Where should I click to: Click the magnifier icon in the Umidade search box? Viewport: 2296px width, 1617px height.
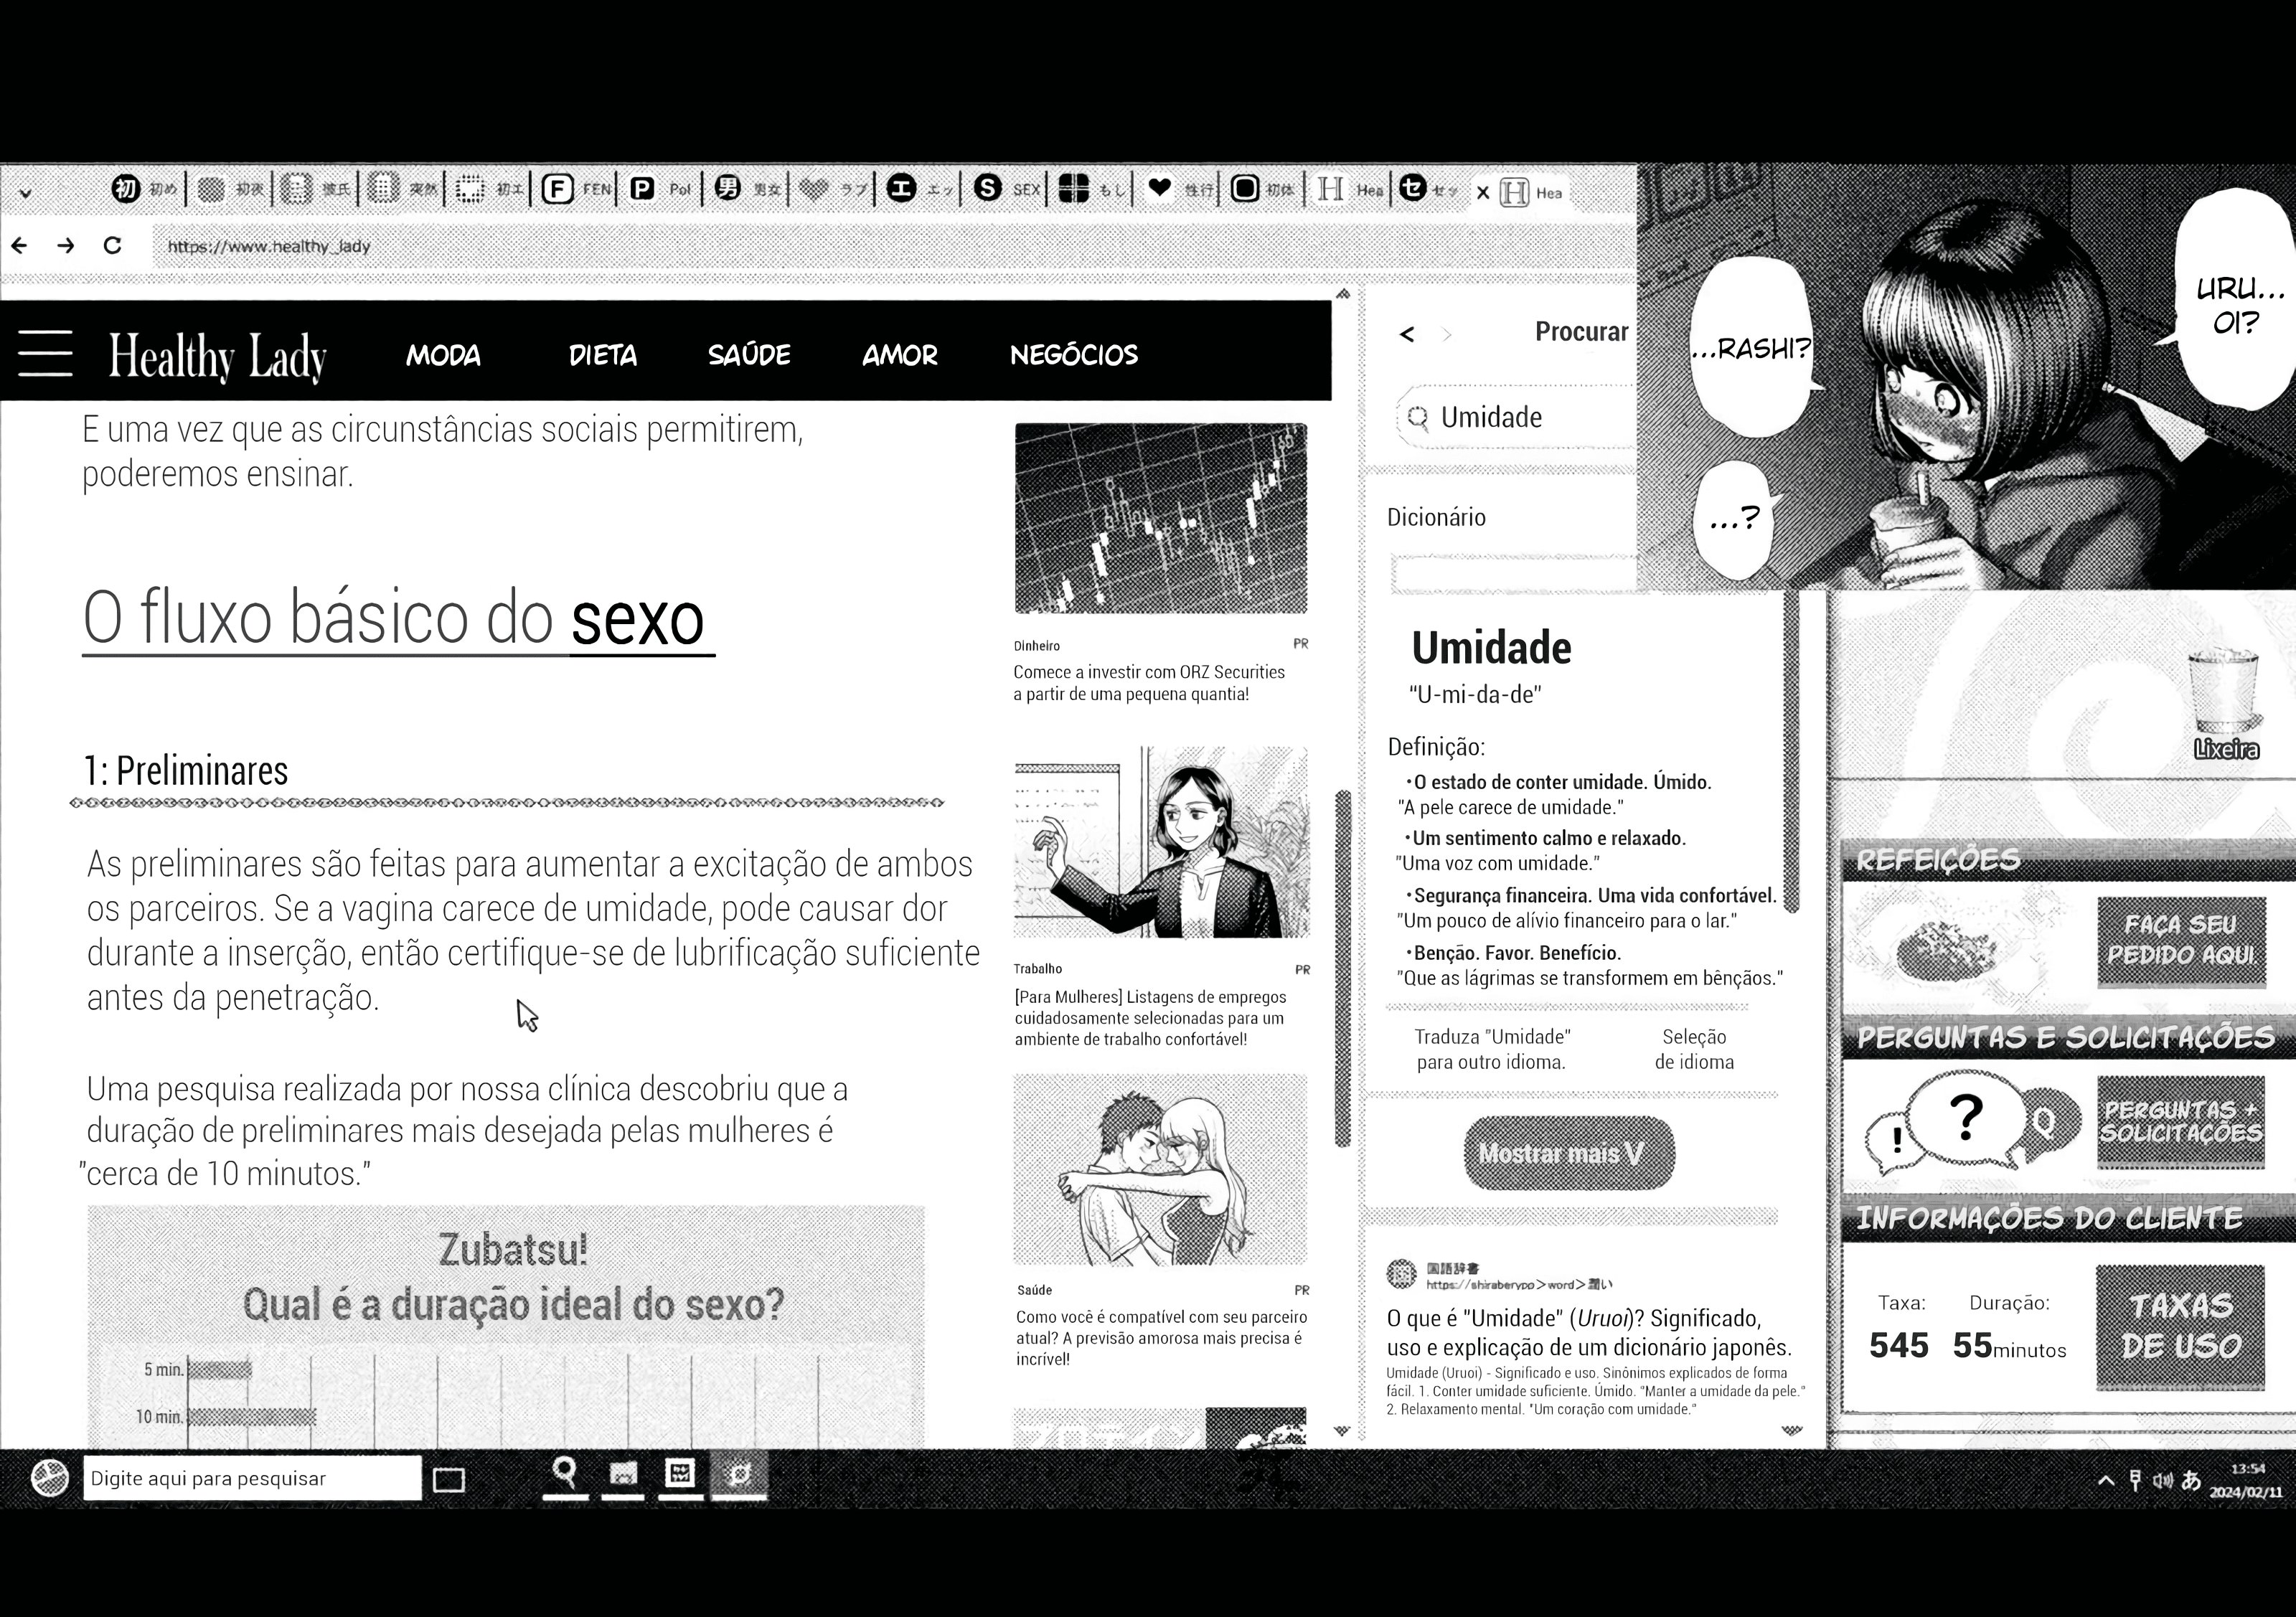(1417, 417)
